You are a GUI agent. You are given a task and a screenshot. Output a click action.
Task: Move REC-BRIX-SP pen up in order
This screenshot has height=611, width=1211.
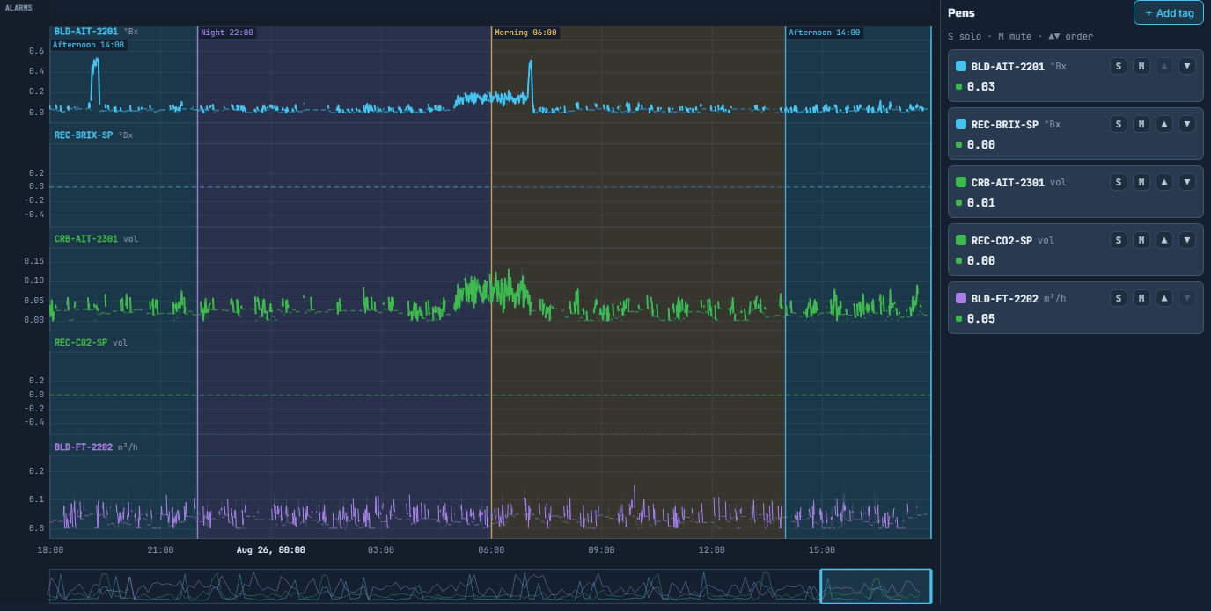pyautogui.click(x=1164, y=124)
